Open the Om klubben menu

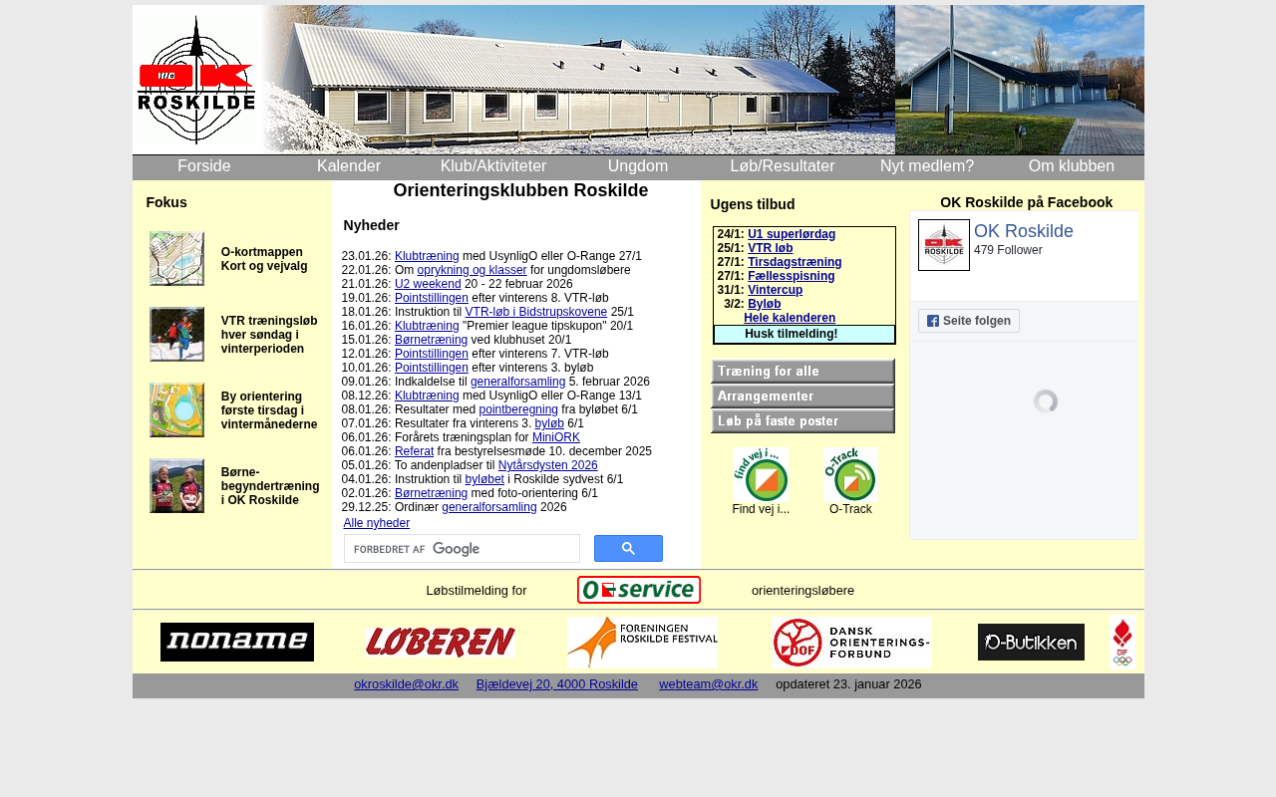point(1072,166)
